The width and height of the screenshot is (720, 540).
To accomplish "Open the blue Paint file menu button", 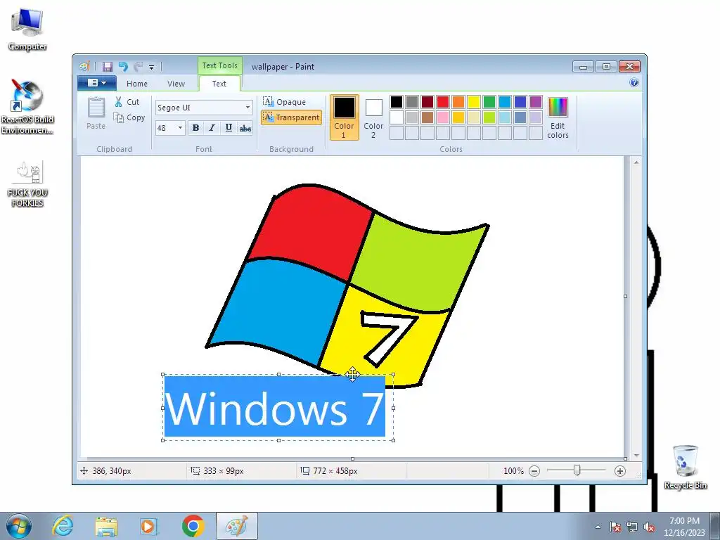I will pos(96,83).
